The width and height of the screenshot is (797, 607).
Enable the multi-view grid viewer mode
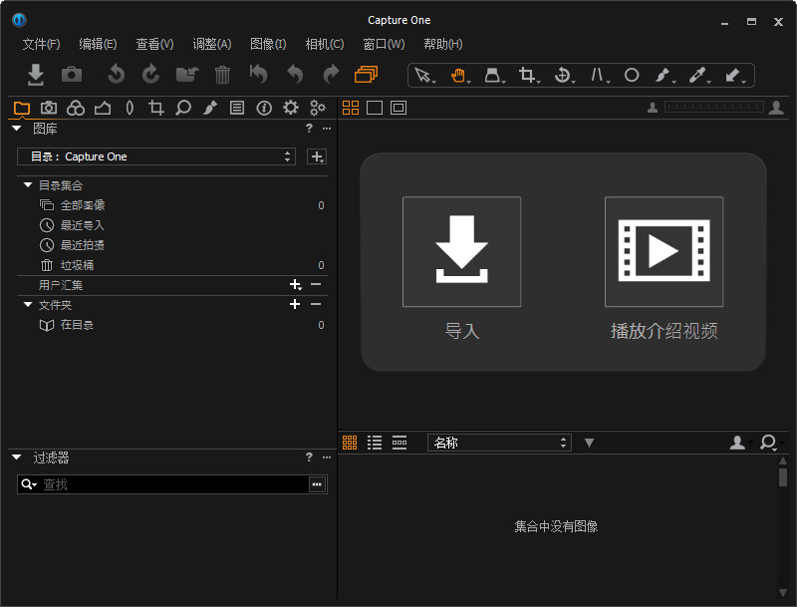tap(351, 108)
